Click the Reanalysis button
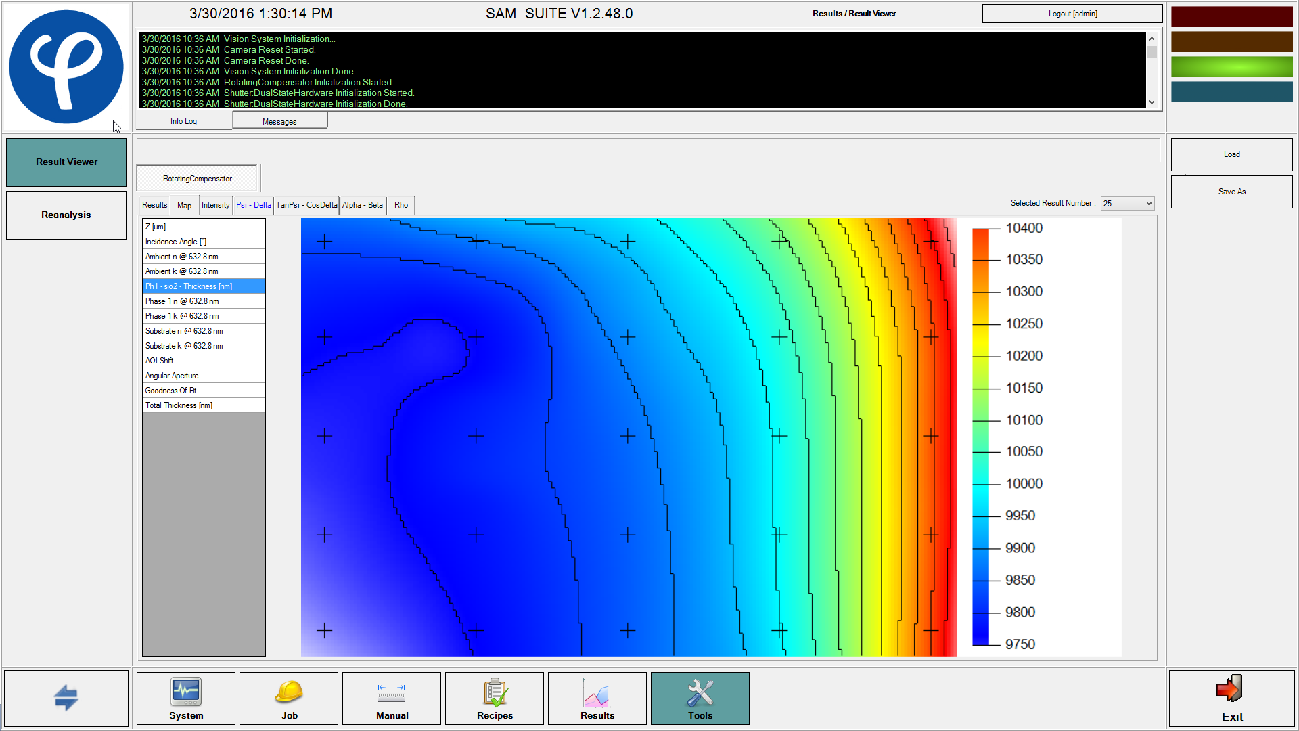Viewport: 1299px width, 731px height. pos(66,215)
